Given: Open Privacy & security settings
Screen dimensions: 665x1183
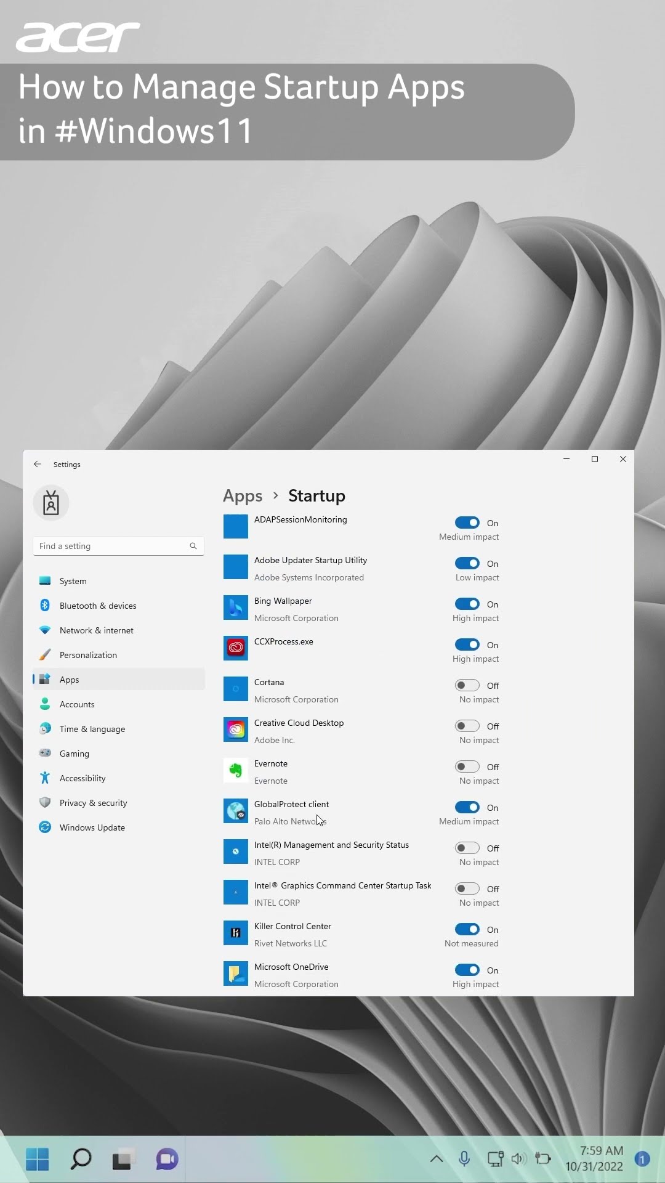Looking at the screenshot, I should coord(118,803).
